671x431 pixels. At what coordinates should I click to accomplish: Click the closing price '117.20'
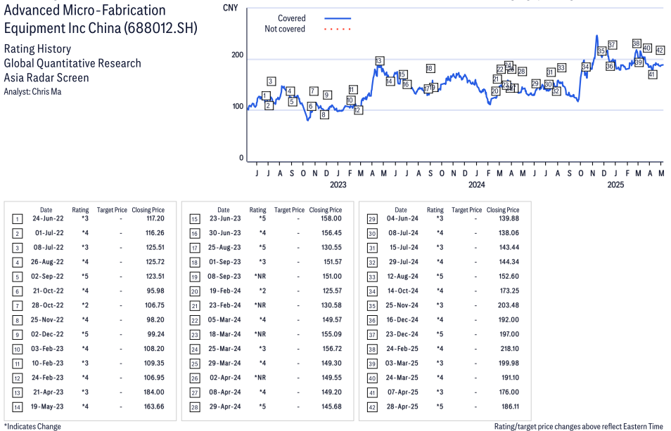pos(155,218)
